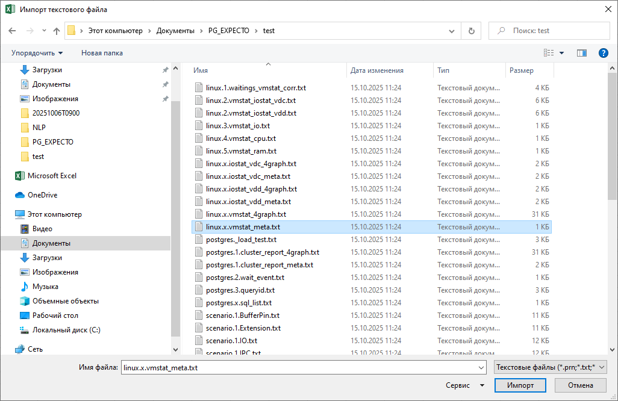Sort by the Имя column header
The width and height of the screenshot is (618, 401).
tap(200, 70)
